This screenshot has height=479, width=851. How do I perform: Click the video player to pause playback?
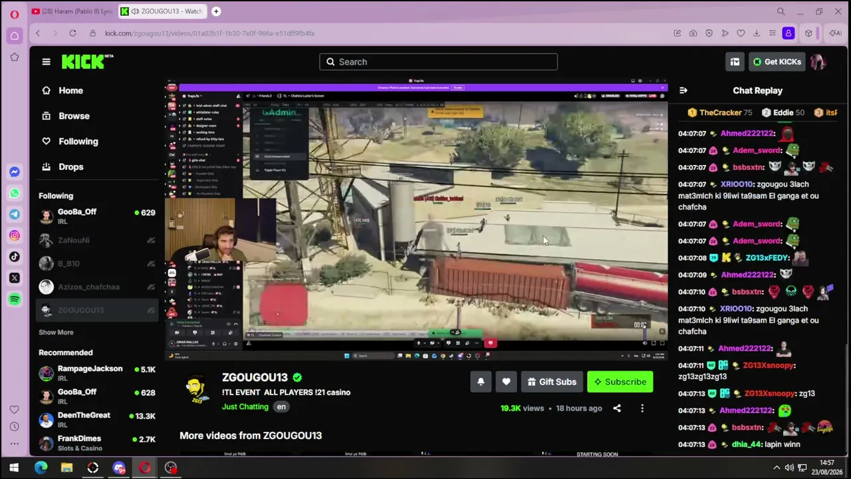click(417, 220)
